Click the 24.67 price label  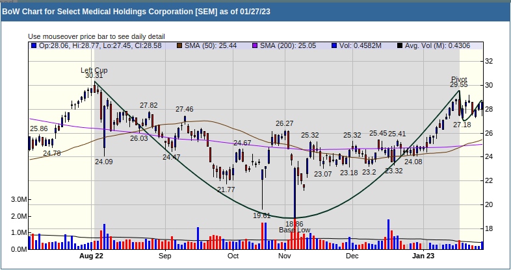(x=242, y=143)
